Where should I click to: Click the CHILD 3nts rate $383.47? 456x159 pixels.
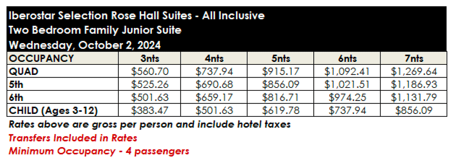click(149, 111)
